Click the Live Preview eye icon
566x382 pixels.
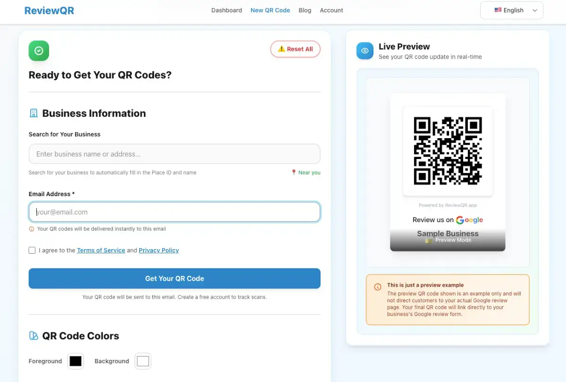365,50
